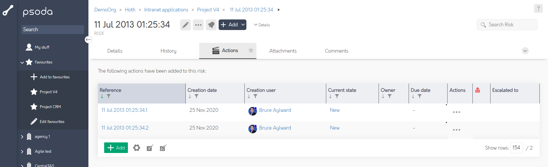Collapse the sidebar with the left arrow button
The height and width of the screenshot is (167, 548).
click(88, 39)
